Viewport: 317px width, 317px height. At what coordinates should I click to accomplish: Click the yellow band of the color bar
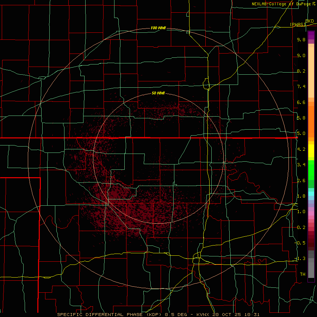click(311, 151)
